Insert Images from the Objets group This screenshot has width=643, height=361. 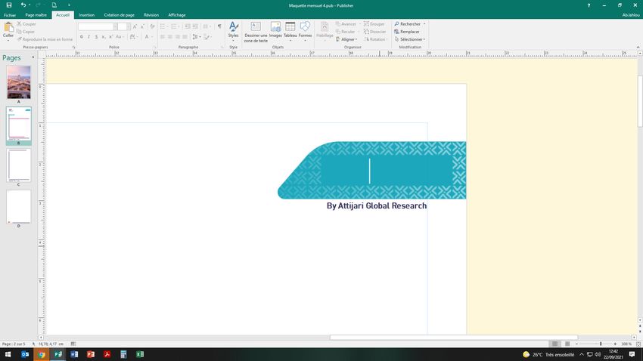pos(275,31)
